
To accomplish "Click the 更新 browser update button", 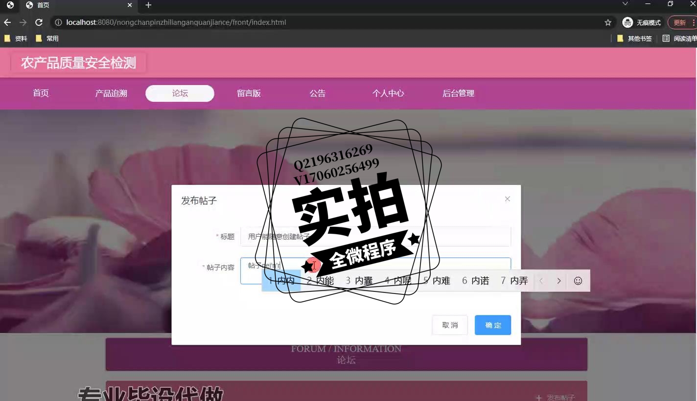I will click(x=681, y=22).
